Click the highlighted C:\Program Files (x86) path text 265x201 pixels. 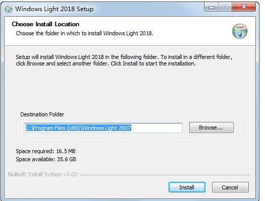(x=78, y=128)
